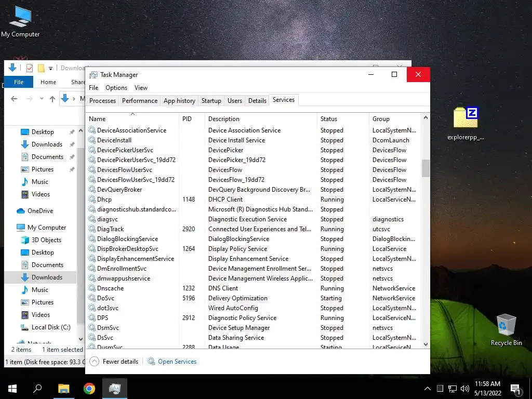The height and width of the screenshot is (399, 532).
Task: Toggle the pin beside Downloads in Quick access
Action: coord(72,144)
